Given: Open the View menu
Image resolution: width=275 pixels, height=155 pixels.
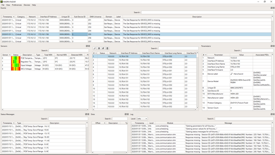Looking at the screenshot, I should 8,5.
